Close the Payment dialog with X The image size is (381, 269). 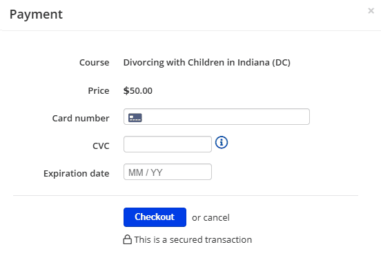pos(371,10)
